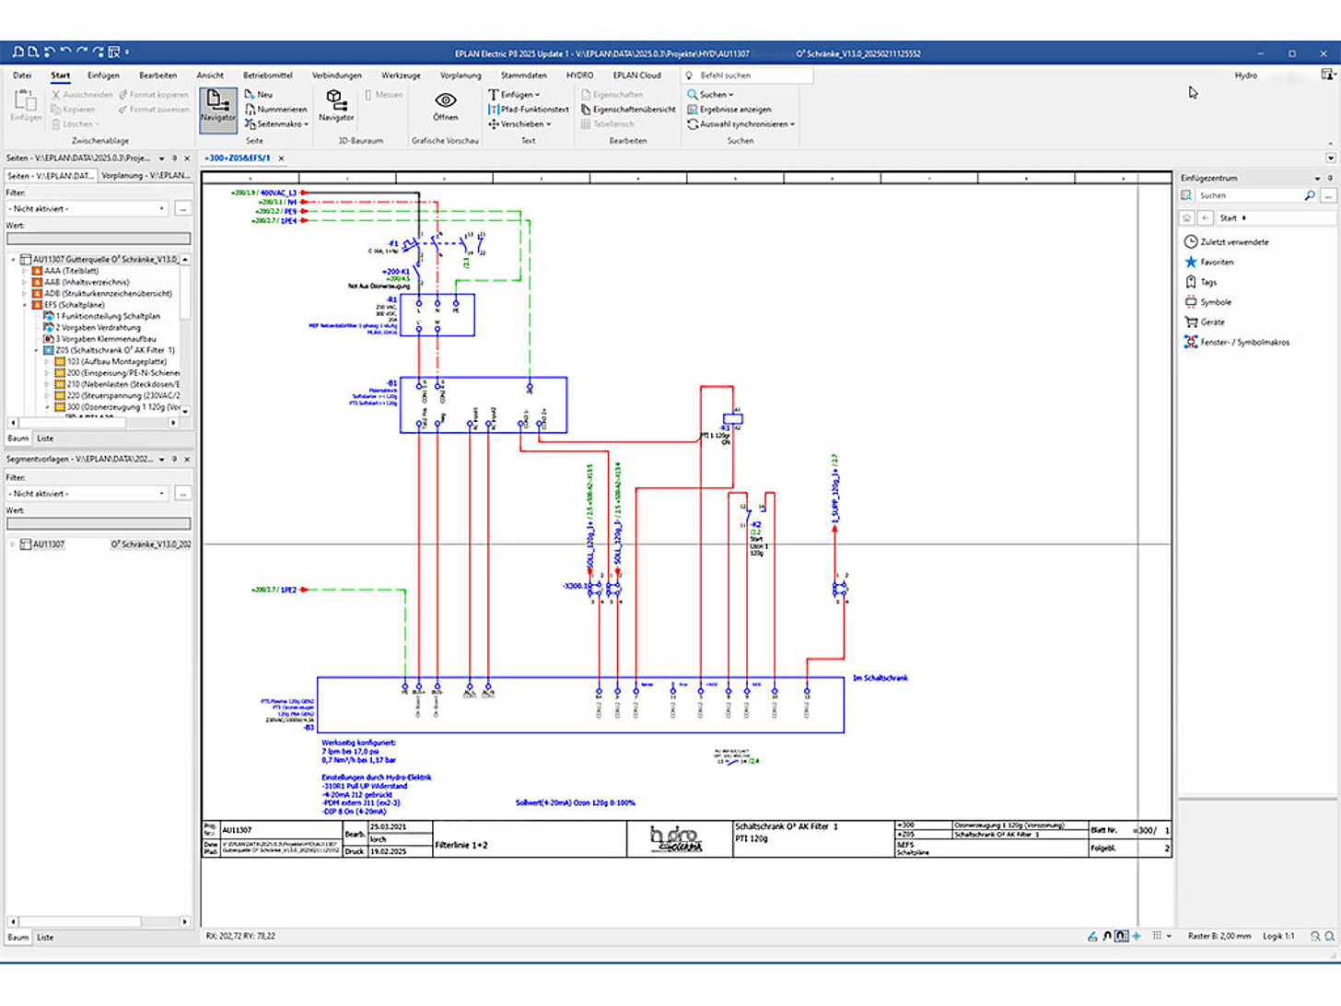Click Ergebnisse anzeigen in the Suchen group
The image size is (1341, 1006).
click(x=729, y=110)
